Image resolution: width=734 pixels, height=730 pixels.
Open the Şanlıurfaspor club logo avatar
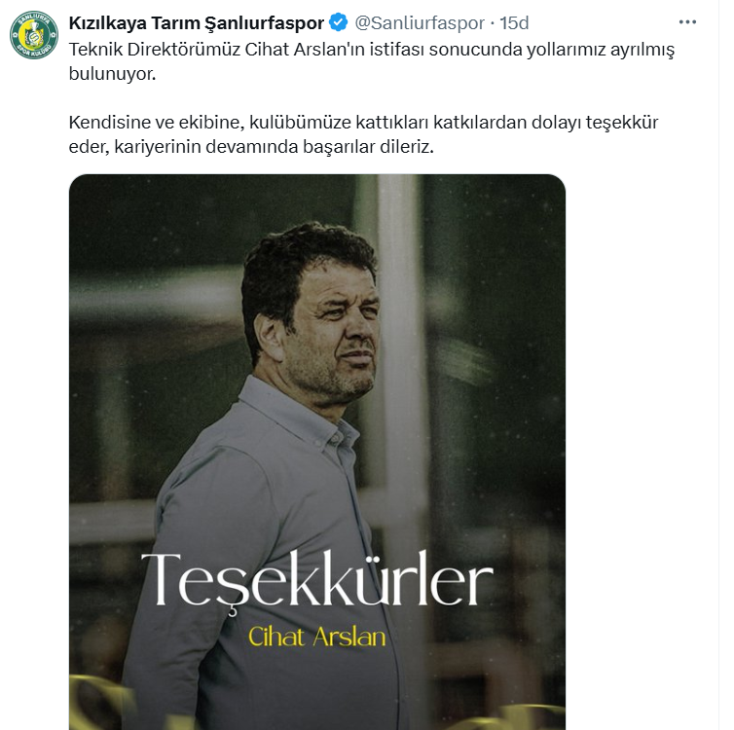tap(34, 35)
